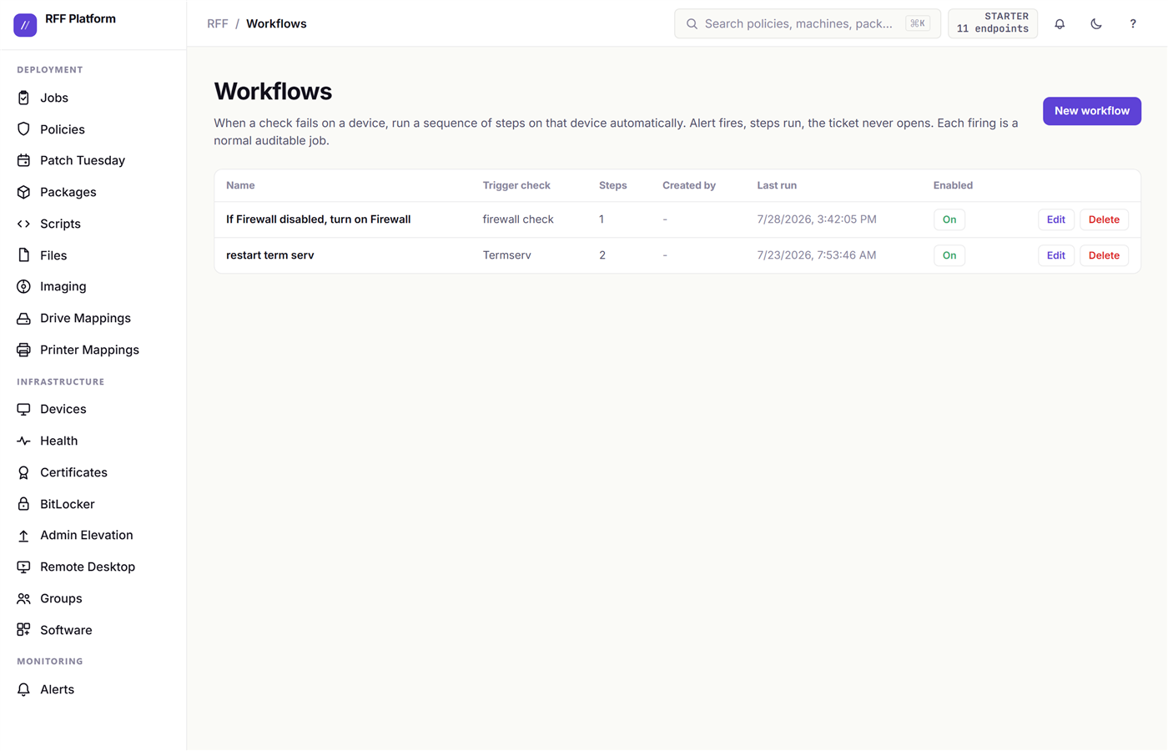Click the RFF Platform logo icon
This screenshot has width=1168, height=751.
(x=25, y=25)
